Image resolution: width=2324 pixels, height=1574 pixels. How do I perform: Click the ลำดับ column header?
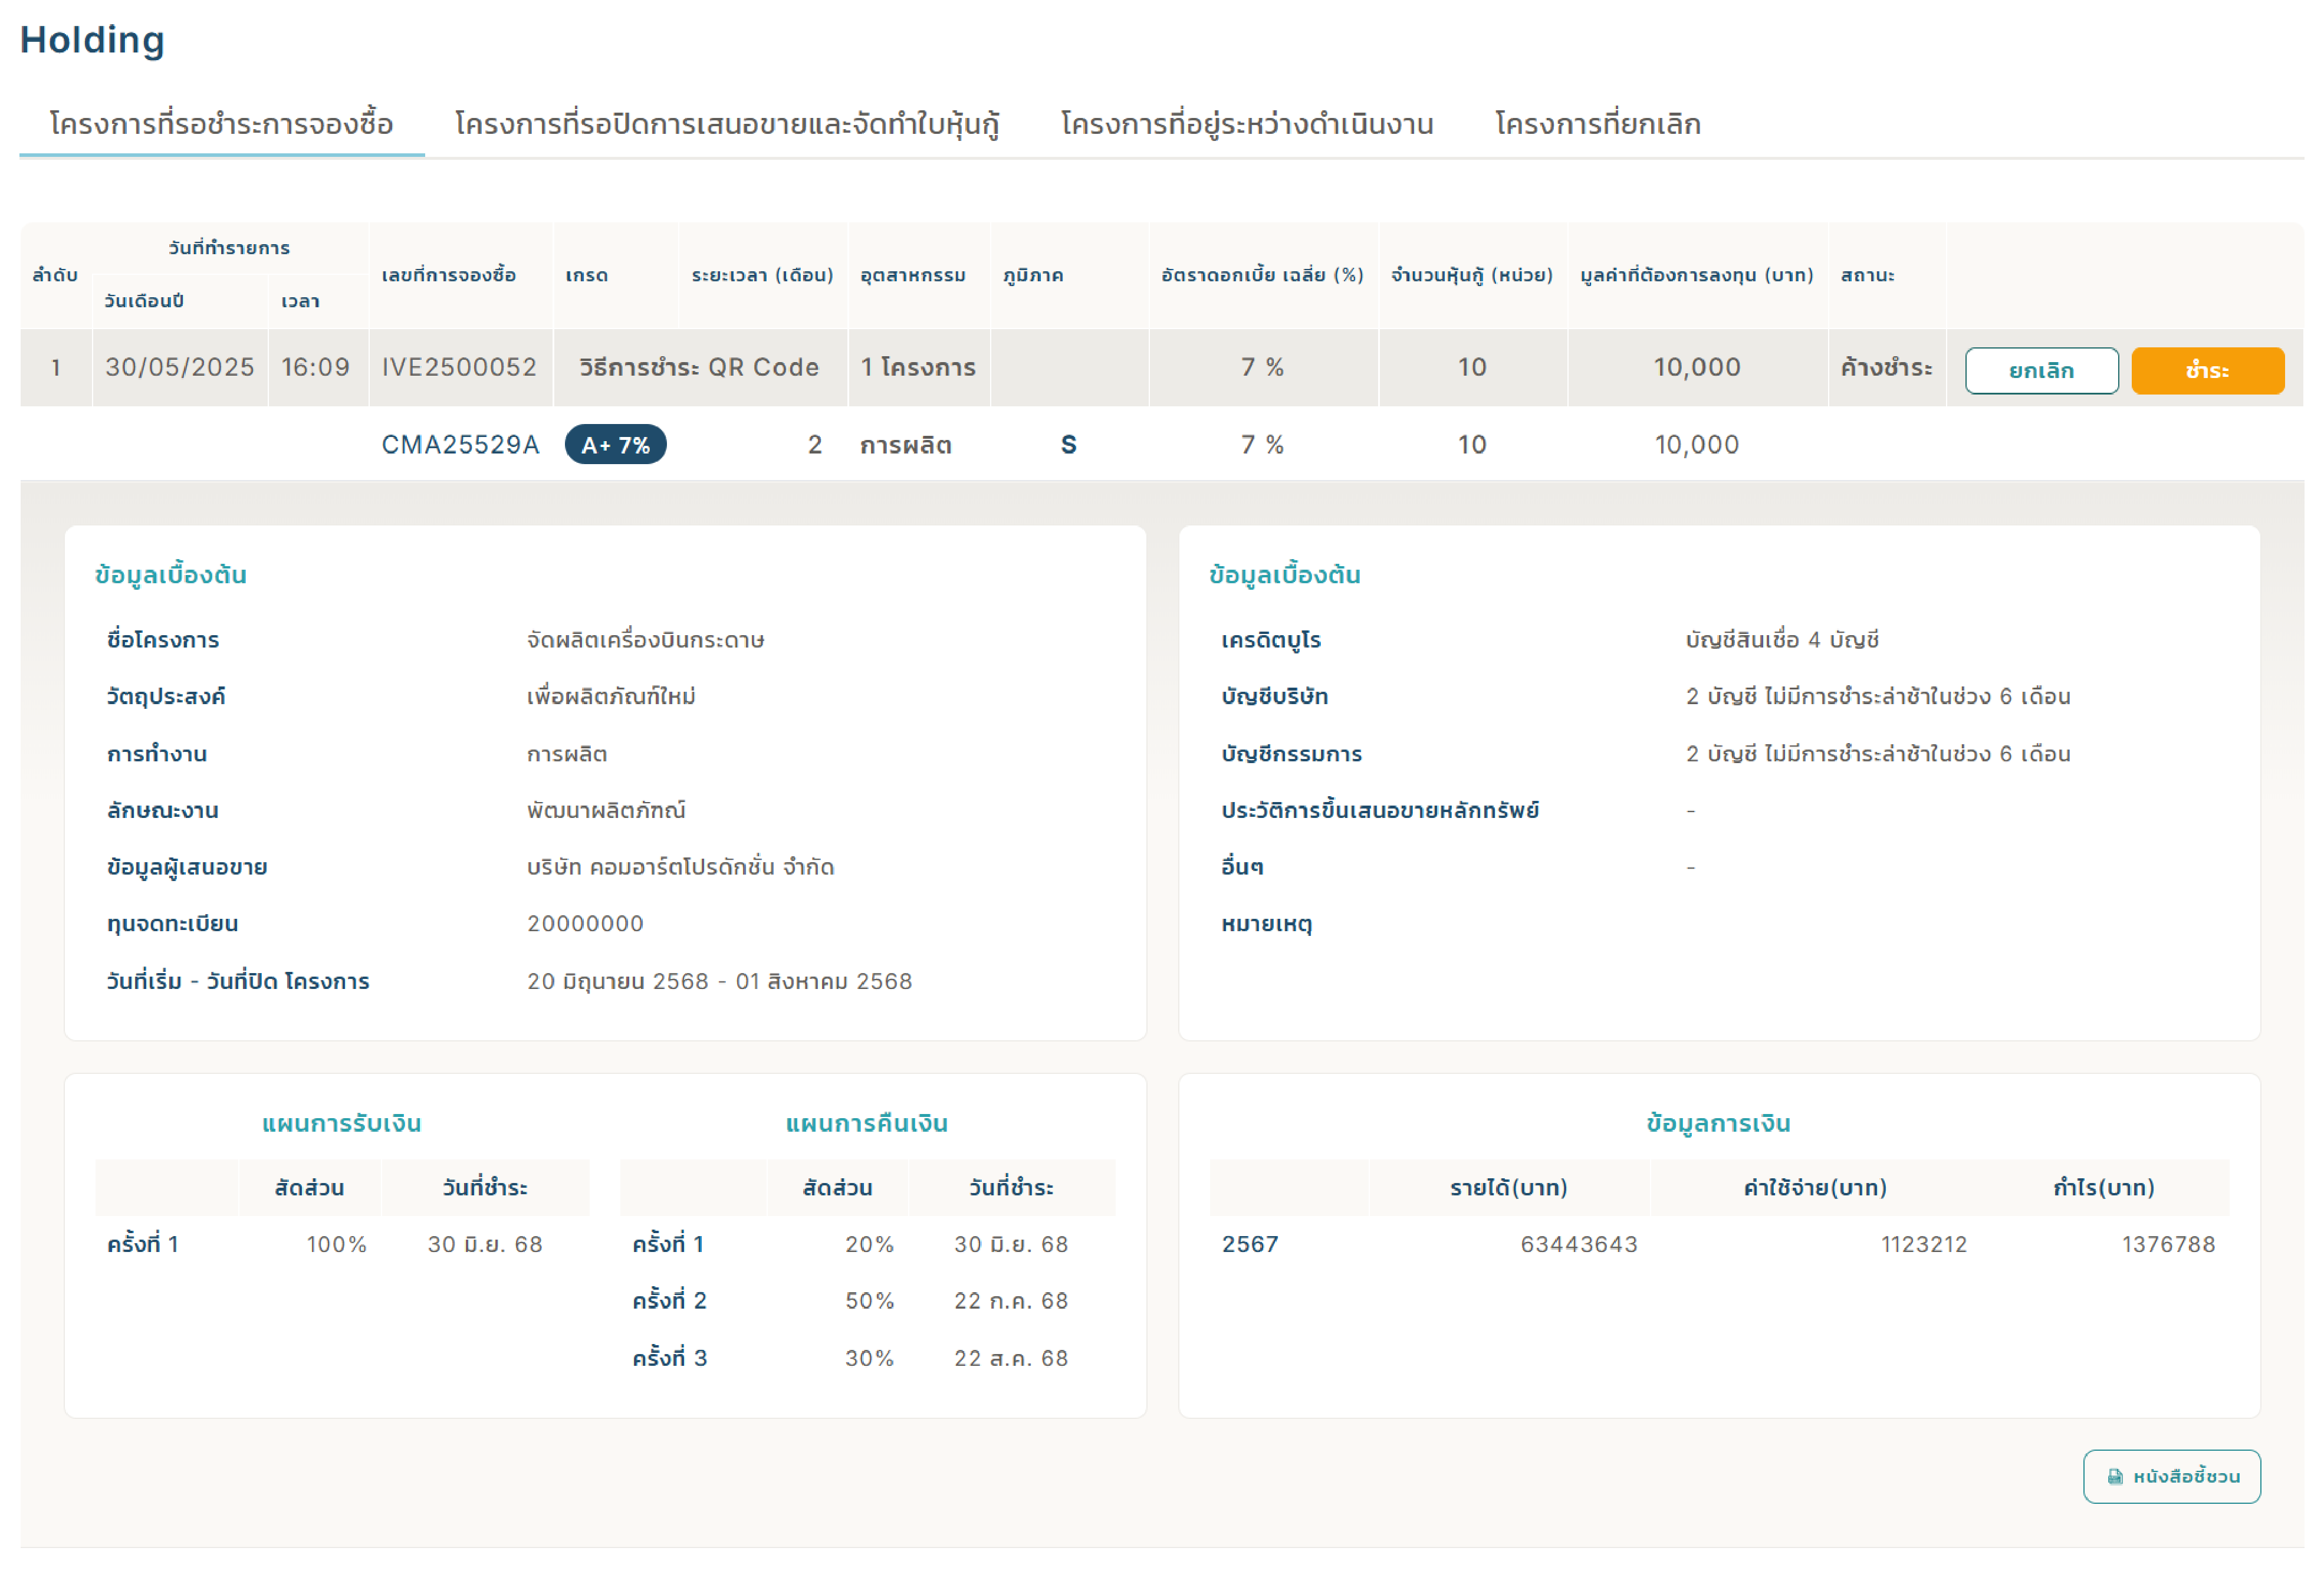55,274
